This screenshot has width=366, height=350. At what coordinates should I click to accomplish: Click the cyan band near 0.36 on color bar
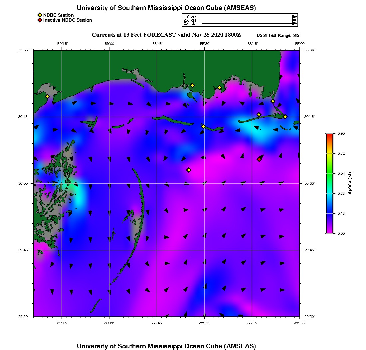(329, 193)
